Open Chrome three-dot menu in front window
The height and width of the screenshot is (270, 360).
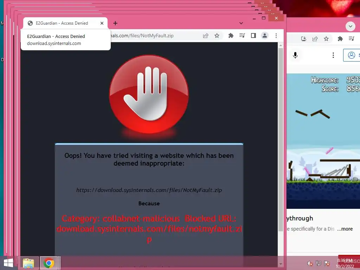(x=276, y=36)
